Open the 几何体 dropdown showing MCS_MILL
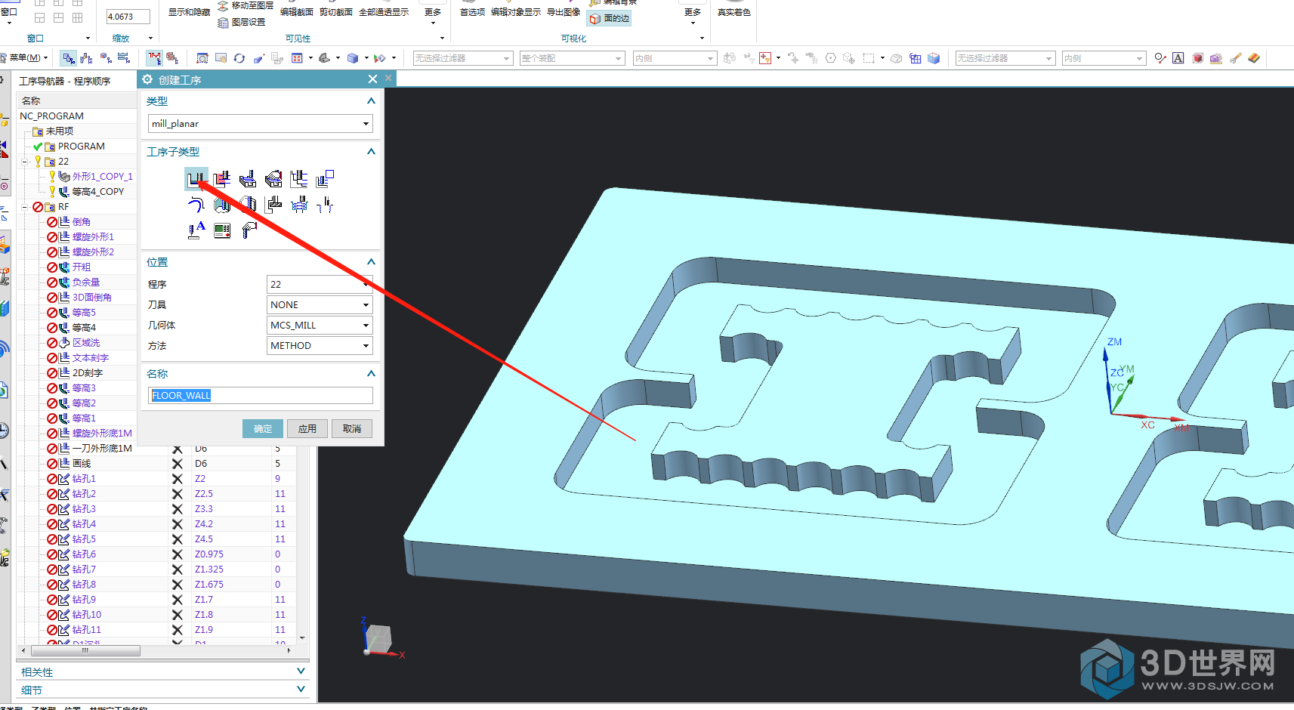The width and height of the screenshot is (1294, 710). point(320,325)
